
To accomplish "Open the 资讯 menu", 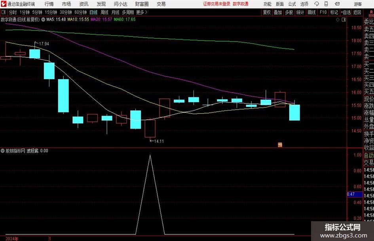I will [84, 4].
